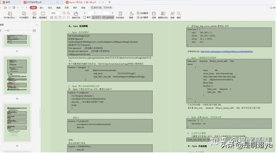Click the search functions and content box
277x153 pixels.
click(x=102, y=8)
